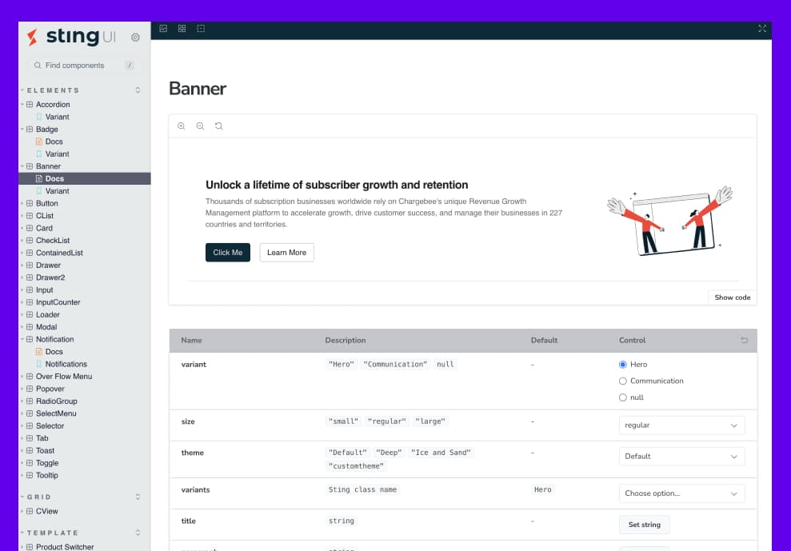
Task: Click the Show code button
Action: [732, 297]
